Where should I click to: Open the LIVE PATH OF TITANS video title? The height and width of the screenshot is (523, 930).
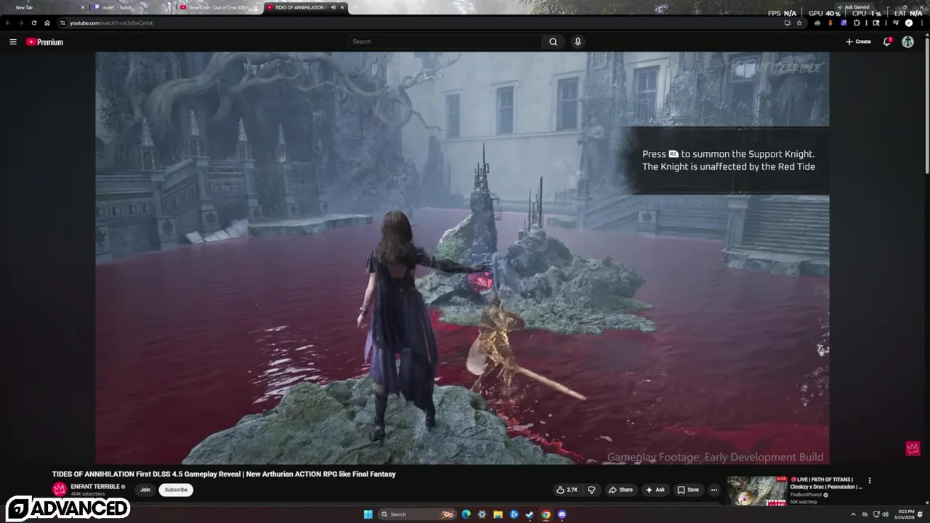[x=826, y=483]
